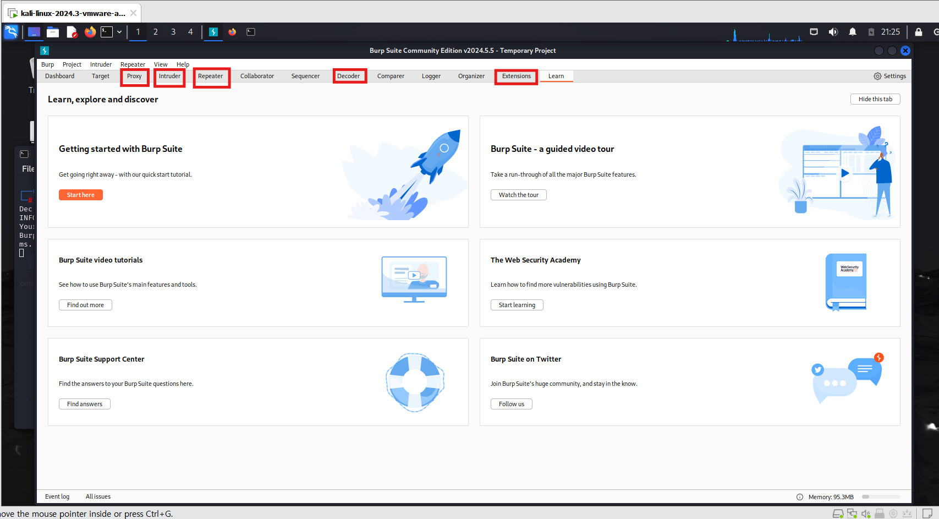
Task: Open All issues in status bar
Action: (98, 496)
